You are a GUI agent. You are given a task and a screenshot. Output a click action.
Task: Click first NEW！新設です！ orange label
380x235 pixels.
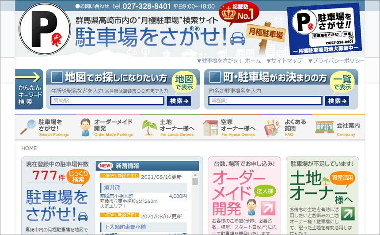(120, 175)
